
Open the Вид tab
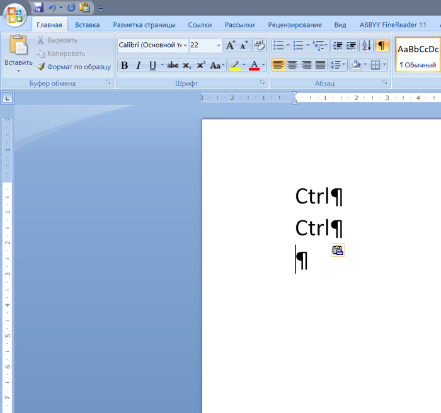pos(340,25)
